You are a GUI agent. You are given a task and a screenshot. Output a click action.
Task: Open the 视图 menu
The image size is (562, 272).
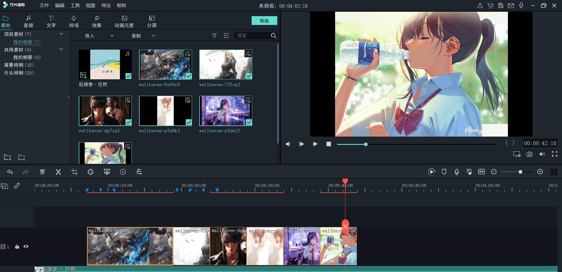click(x=91, y=6)
